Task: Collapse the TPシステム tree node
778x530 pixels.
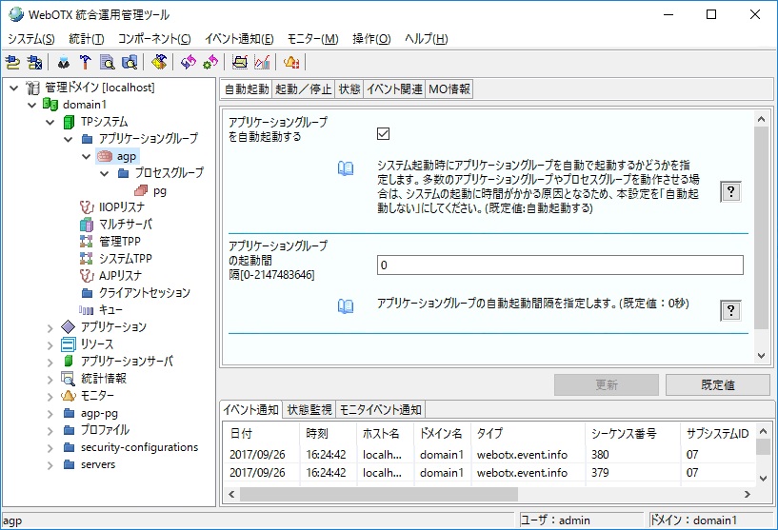Action: click(50, 122)
